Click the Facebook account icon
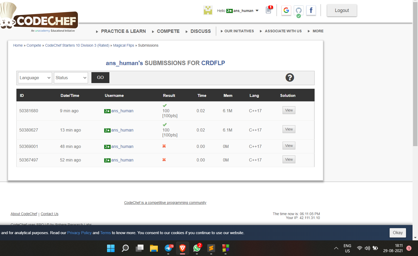Image resolution: width=418 pixels, height=256 pixels. pyautogui.click(x=311, y=10)
